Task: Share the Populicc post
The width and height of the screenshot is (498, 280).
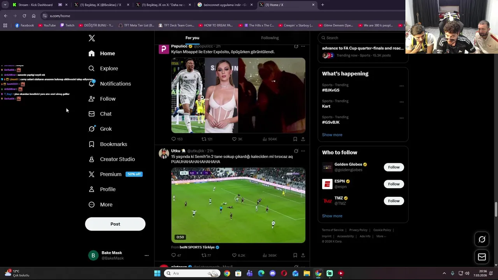Action: [303, 139]
